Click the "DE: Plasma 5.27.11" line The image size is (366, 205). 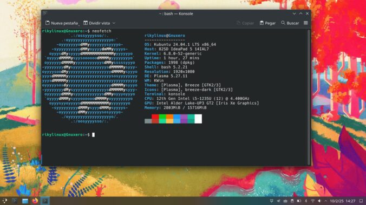click(x=166, y=76)
